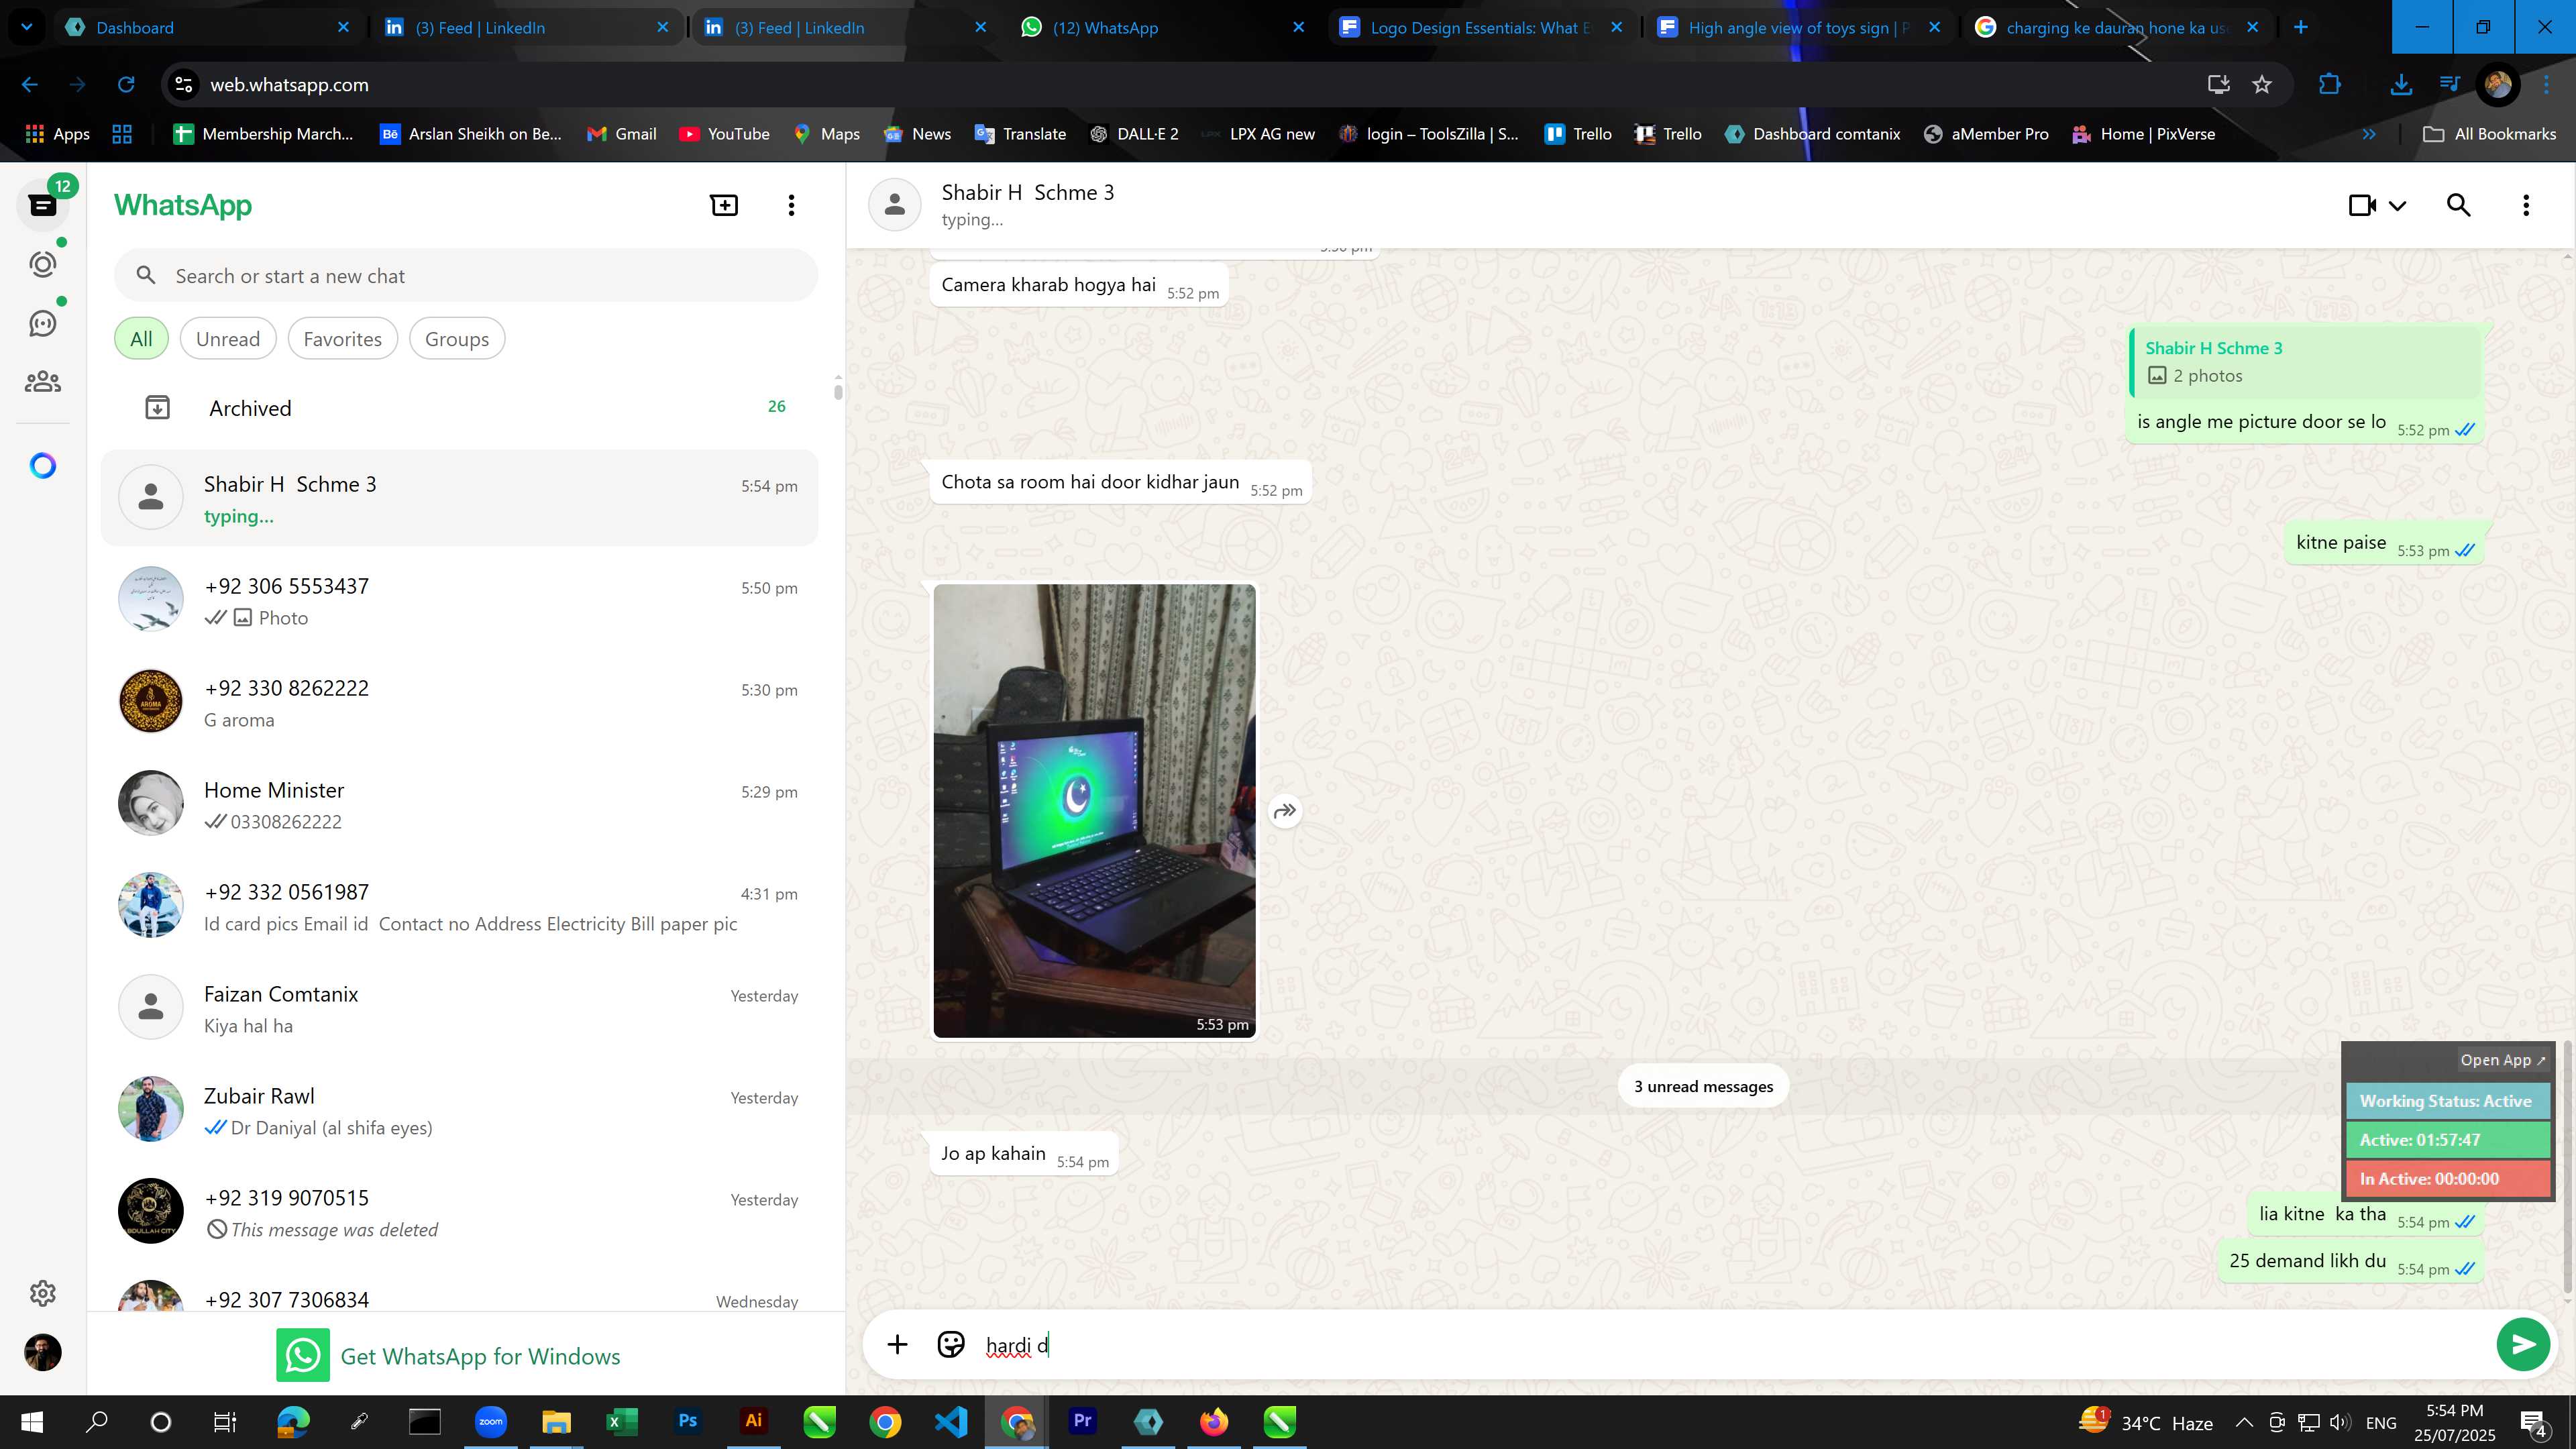Open the Chats icon with badge 12
2576x1449 pixels.
click(x=42, y=204)
